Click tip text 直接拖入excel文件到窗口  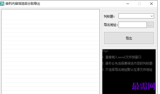(x=123, y=57)
